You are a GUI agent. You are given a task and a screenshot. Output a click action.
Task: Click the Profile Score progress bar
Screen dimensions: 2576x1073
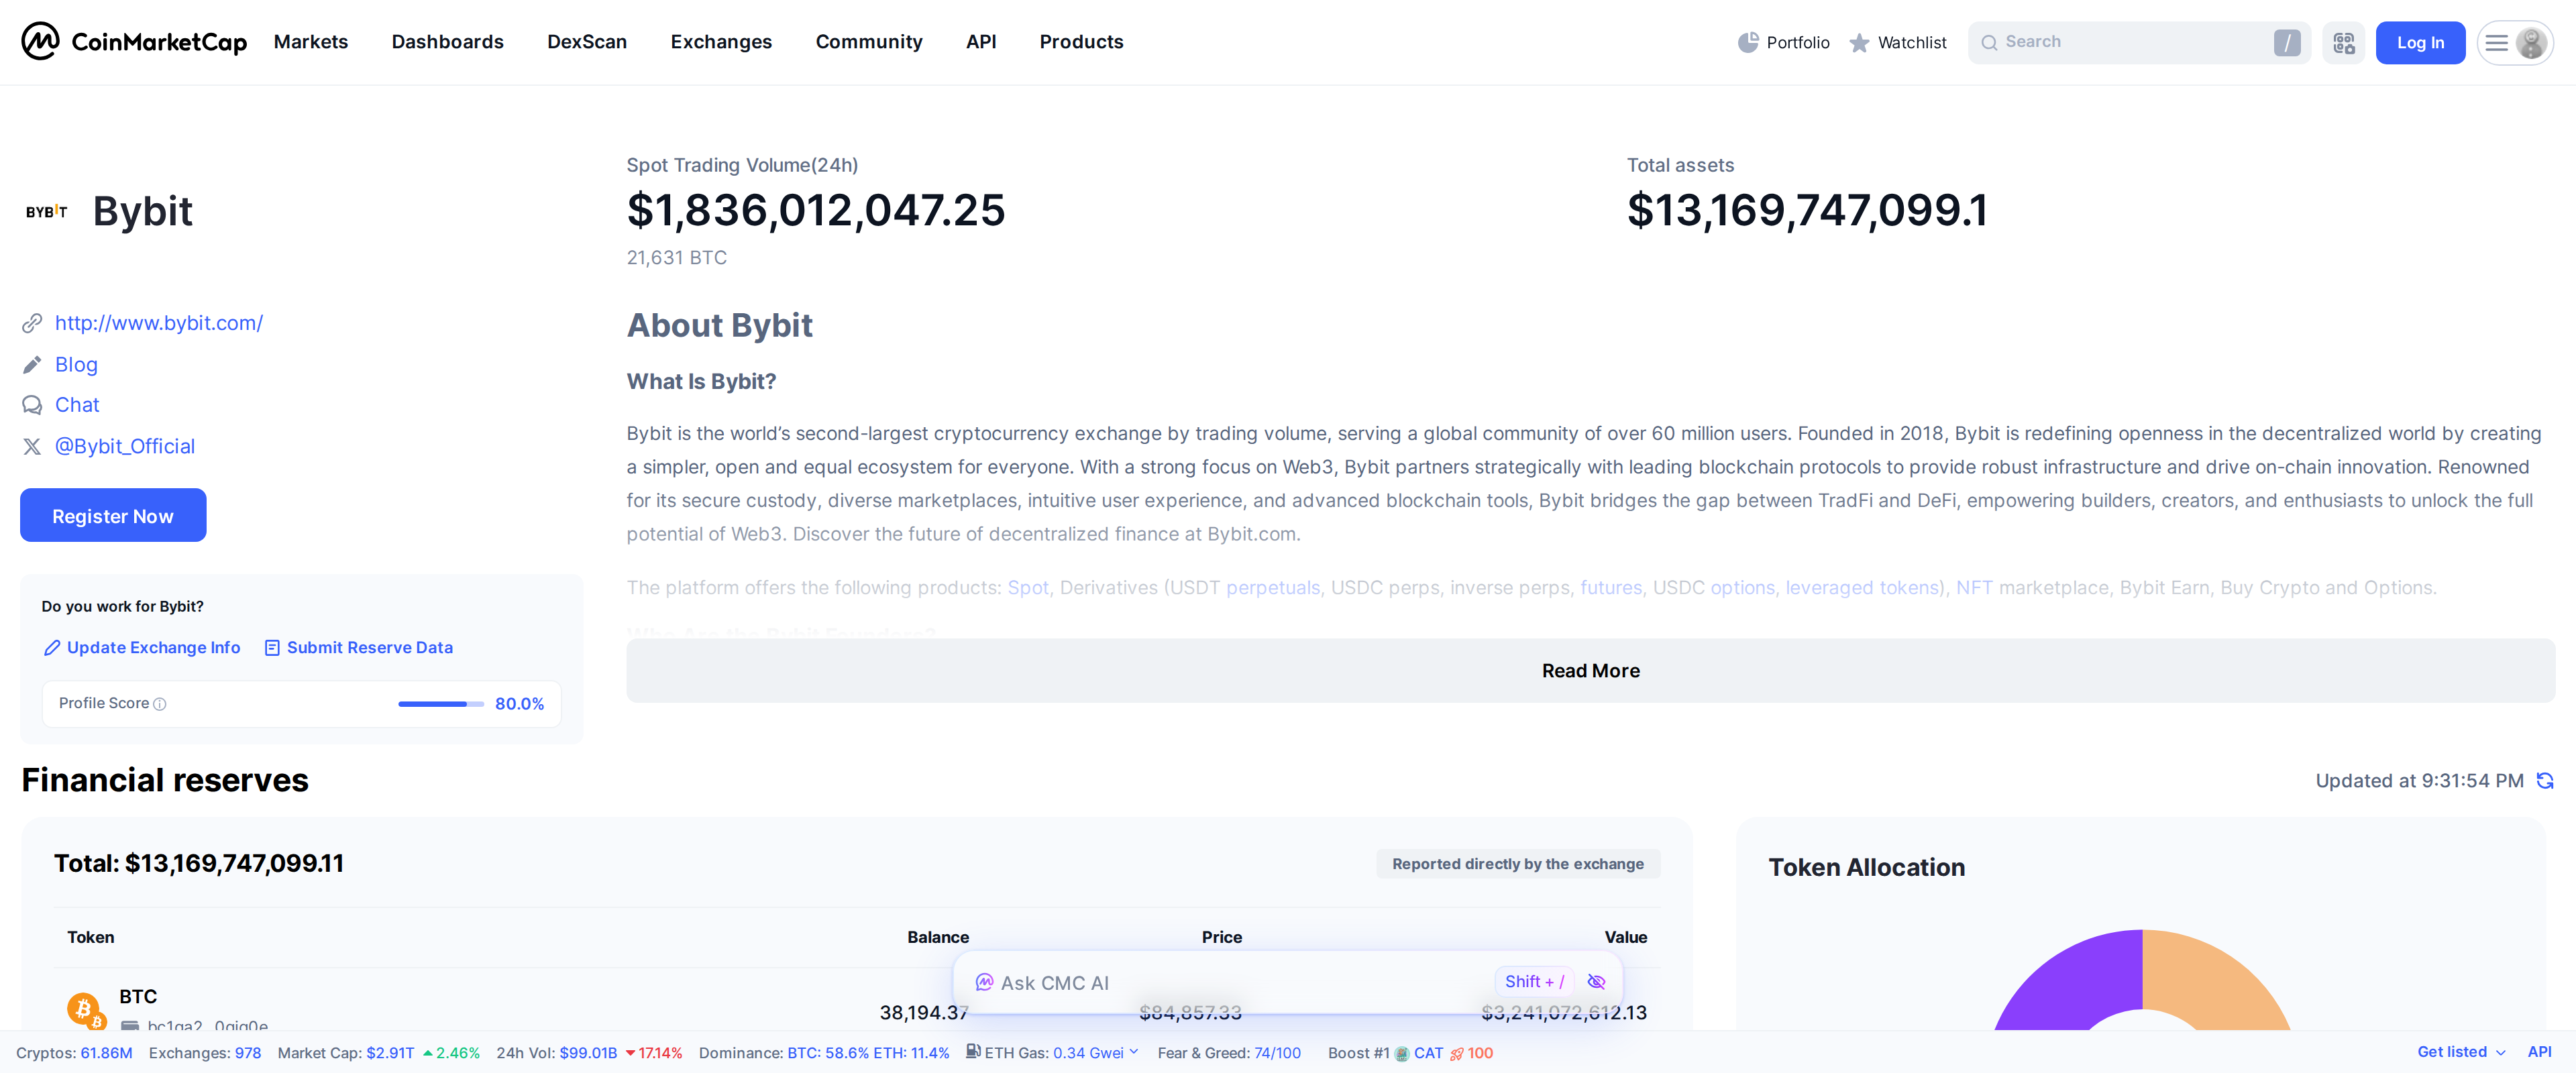point(441,704)
